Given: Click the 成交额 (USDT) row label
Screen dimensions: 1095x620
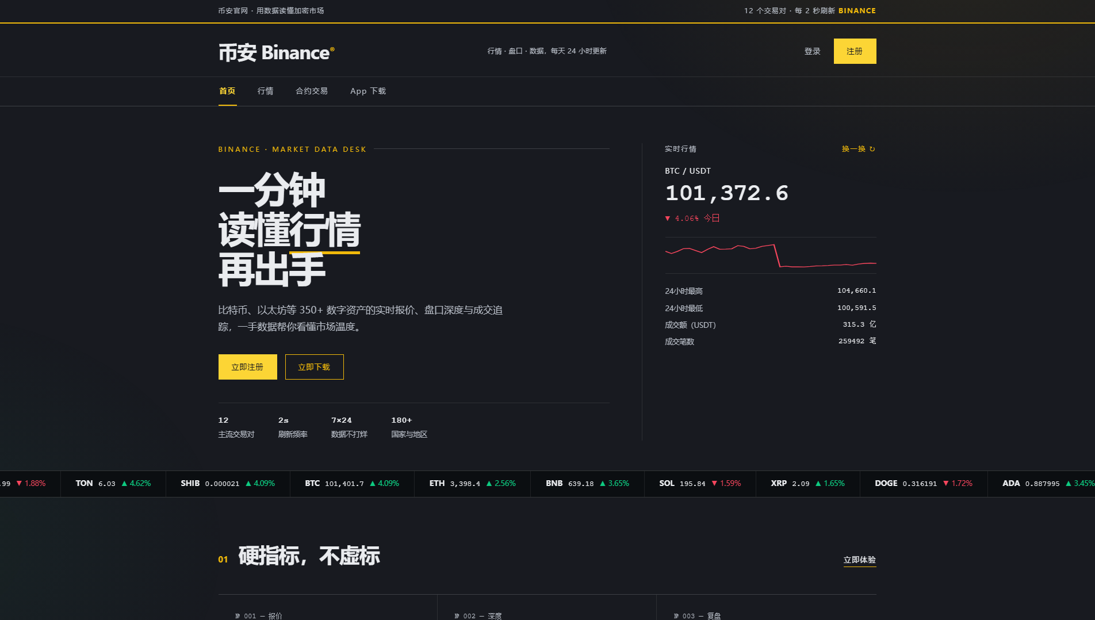Looking at the screenshot, I should pyautogui.click(x=690, y=325).
